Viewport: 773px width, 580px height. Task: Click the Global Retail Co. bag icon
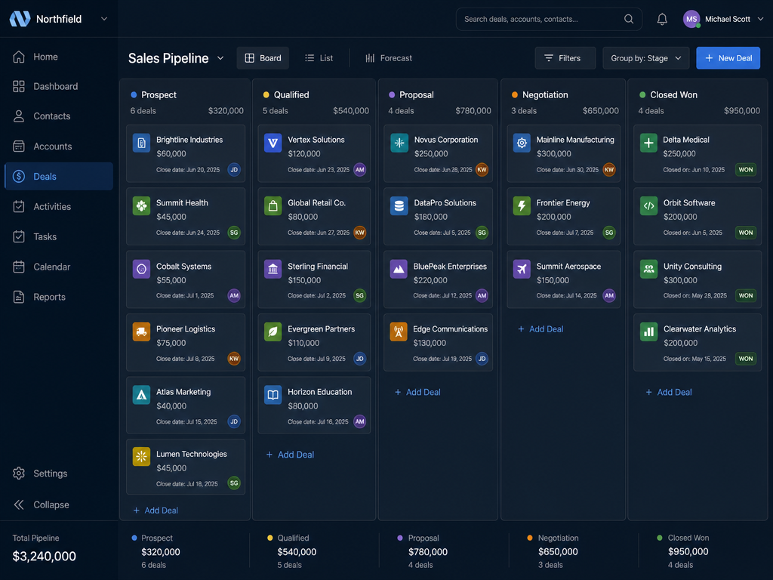(x=273, y=206)
